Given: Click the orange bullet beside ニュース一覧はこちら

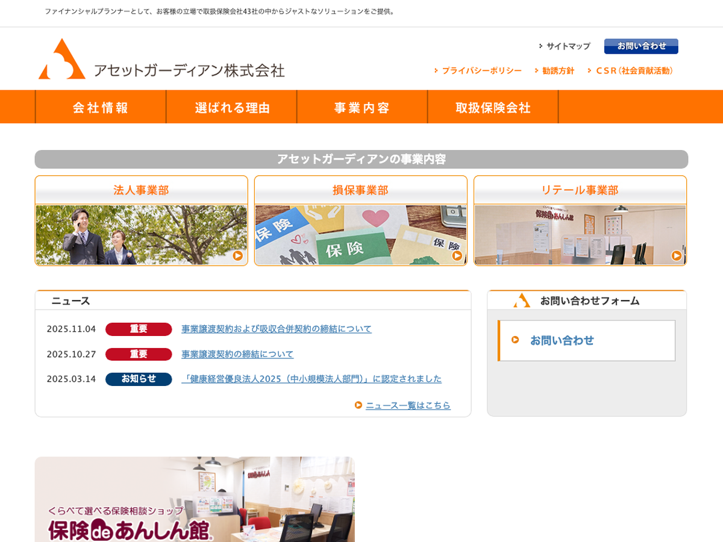Looking at the screenshot, I should click(x=358, y=405).
